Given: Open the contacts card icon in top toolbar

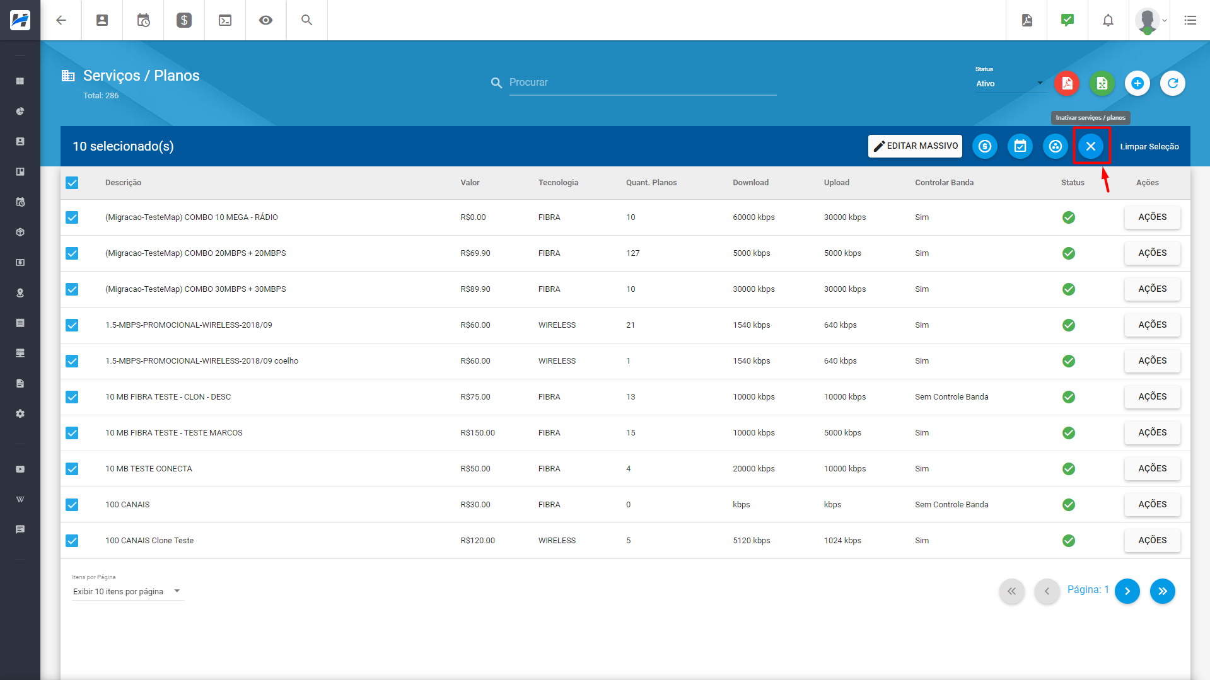Looking at the screenshot, I should coord(102,20).
